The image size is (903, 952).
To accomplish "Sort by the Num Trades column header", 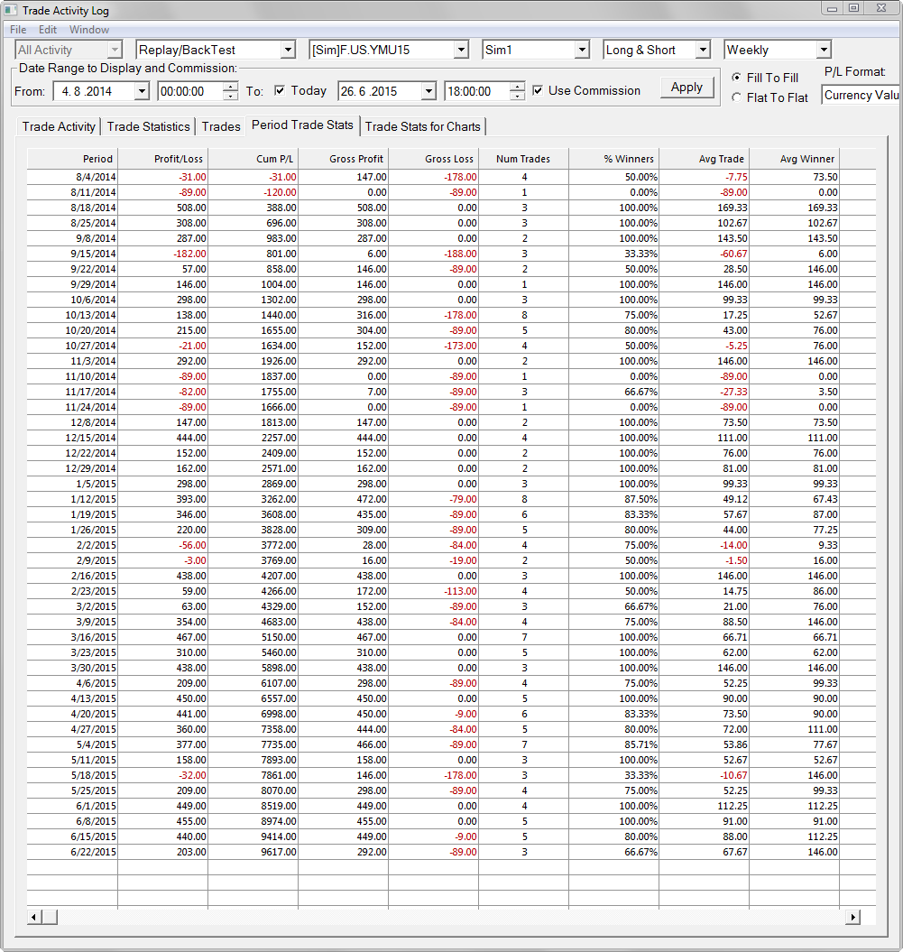I will (x=524, y=159).
